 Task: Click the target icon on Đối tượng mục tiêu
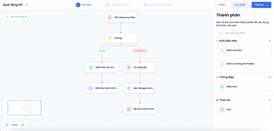point(110,17)
